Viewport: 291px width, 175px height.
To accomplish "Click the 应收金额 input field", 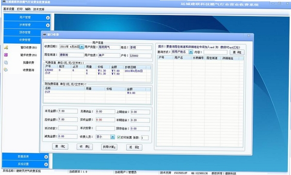I will pos(68,120).
